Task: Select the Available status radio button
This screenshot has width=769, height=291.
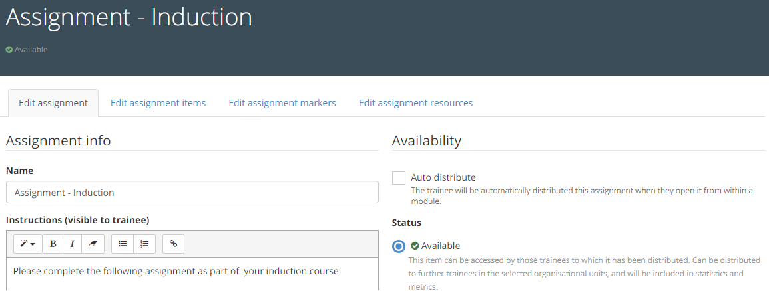Action: click(399, 246)
